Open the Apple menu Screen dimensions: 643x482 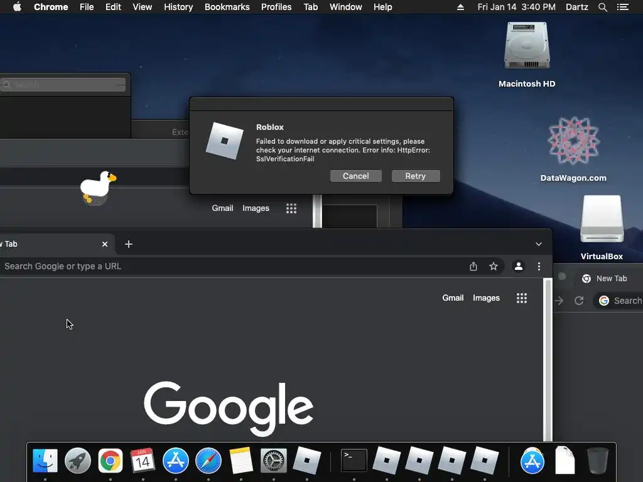(x=17, y=7)
